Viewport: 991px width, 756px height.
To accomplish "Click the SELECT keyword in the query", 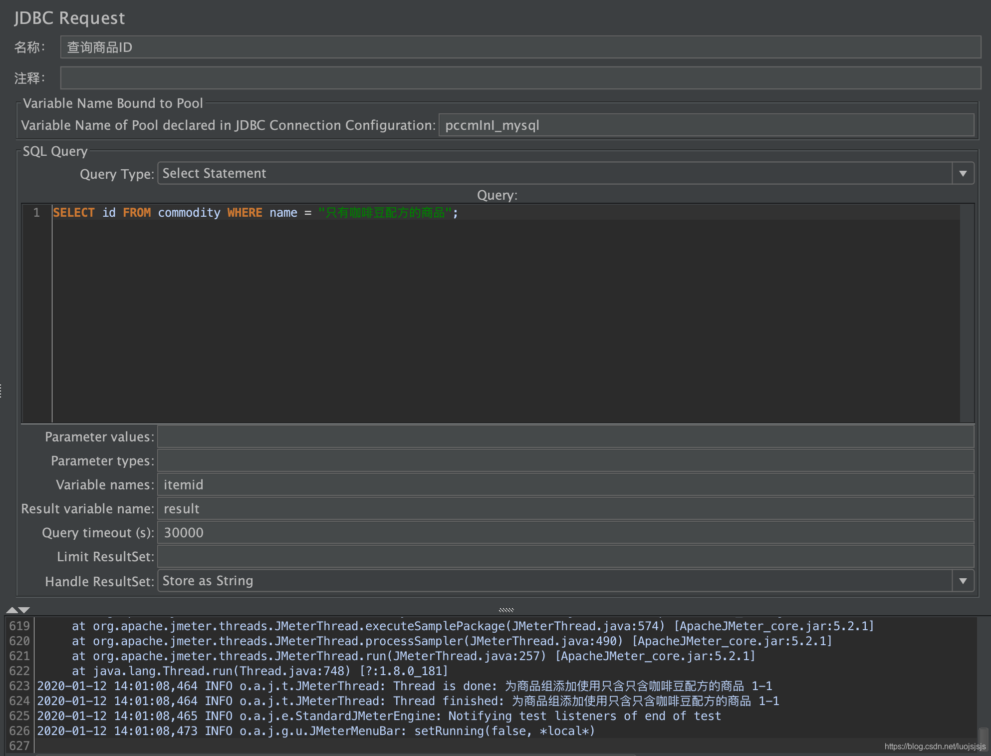I will [74, 213].
